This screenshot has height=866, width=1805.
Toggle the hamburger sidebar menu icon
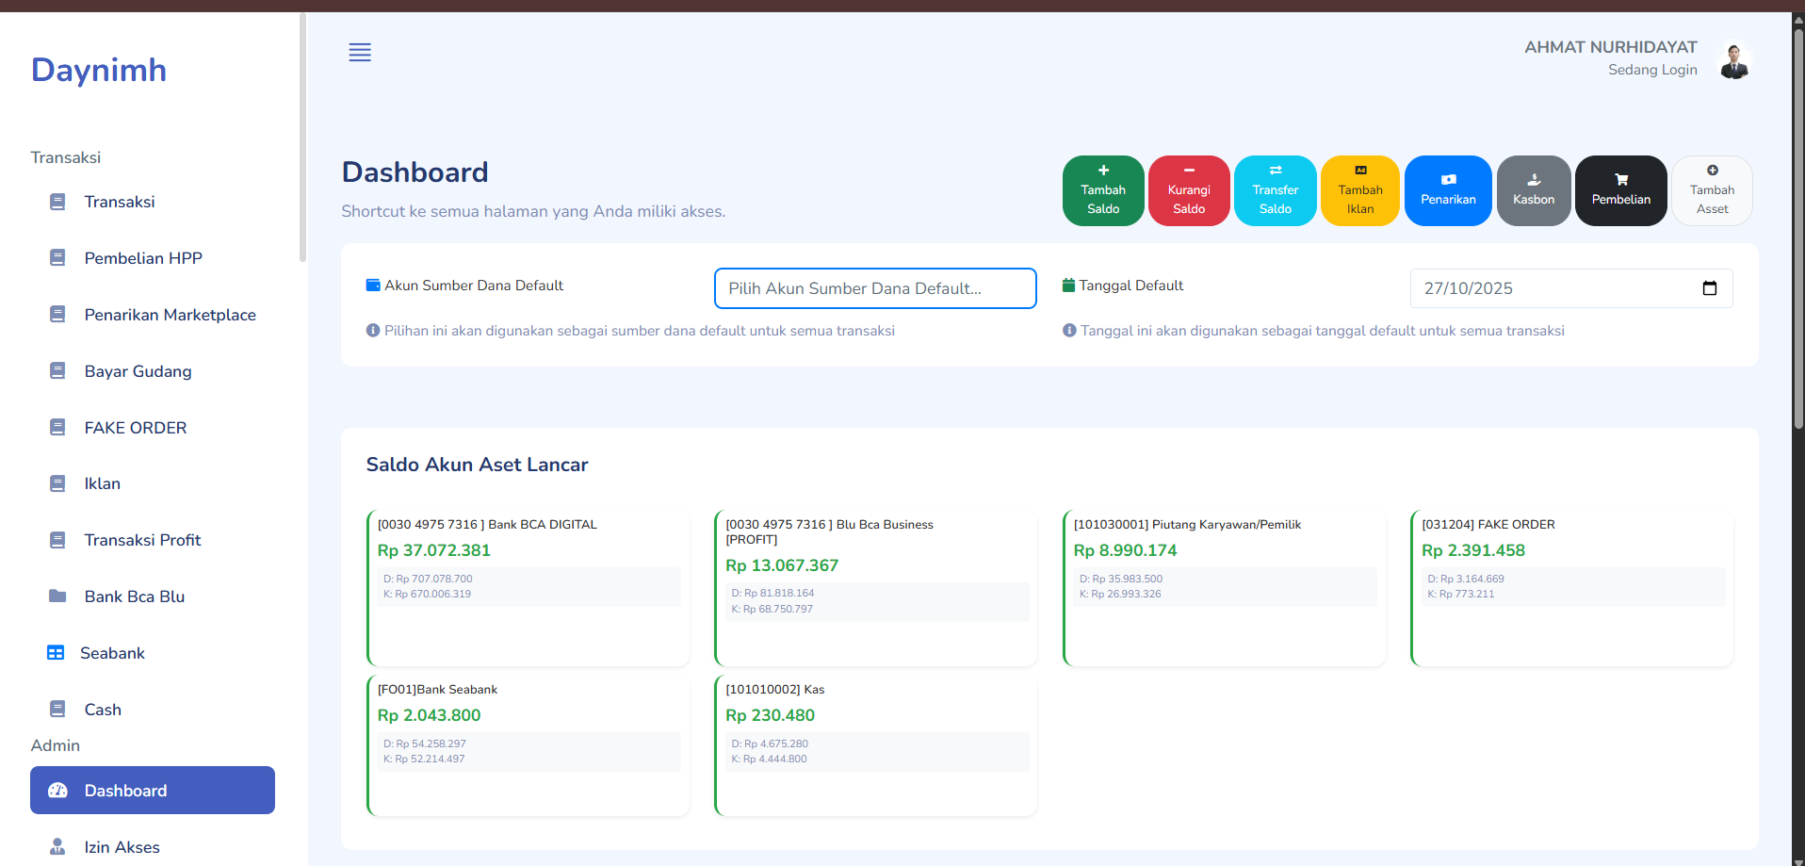click(360, 53)
